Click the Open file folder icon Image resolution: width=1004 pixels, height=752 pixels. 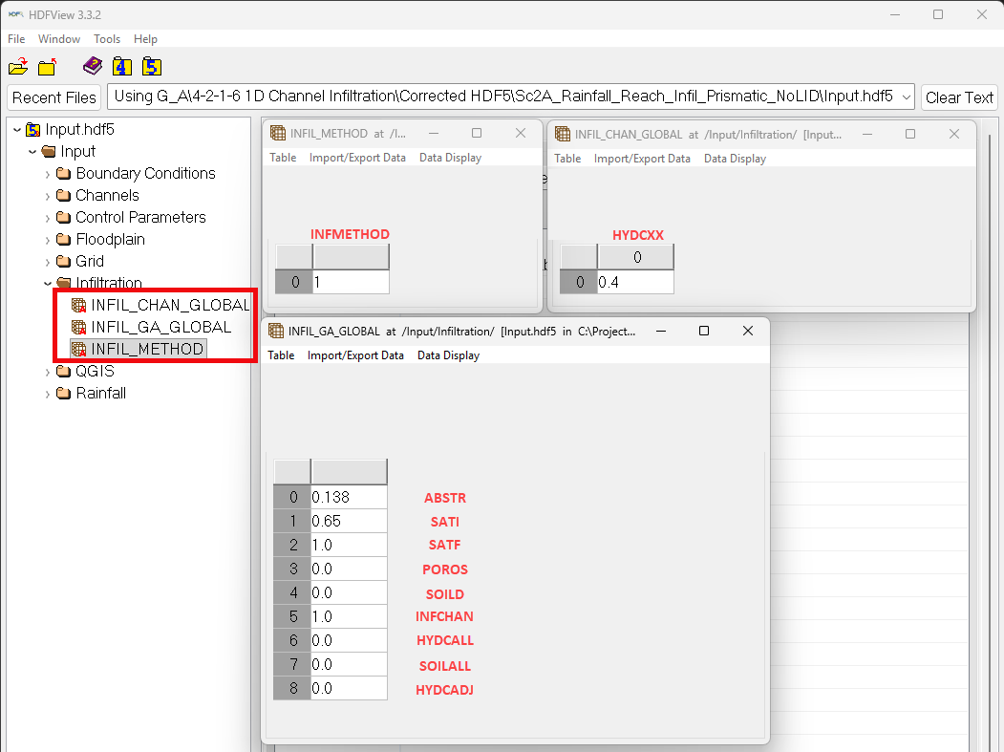18,67
